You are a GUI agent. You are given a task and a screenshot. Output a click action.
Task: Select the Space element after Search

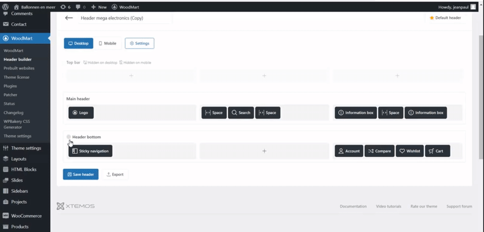268,113
